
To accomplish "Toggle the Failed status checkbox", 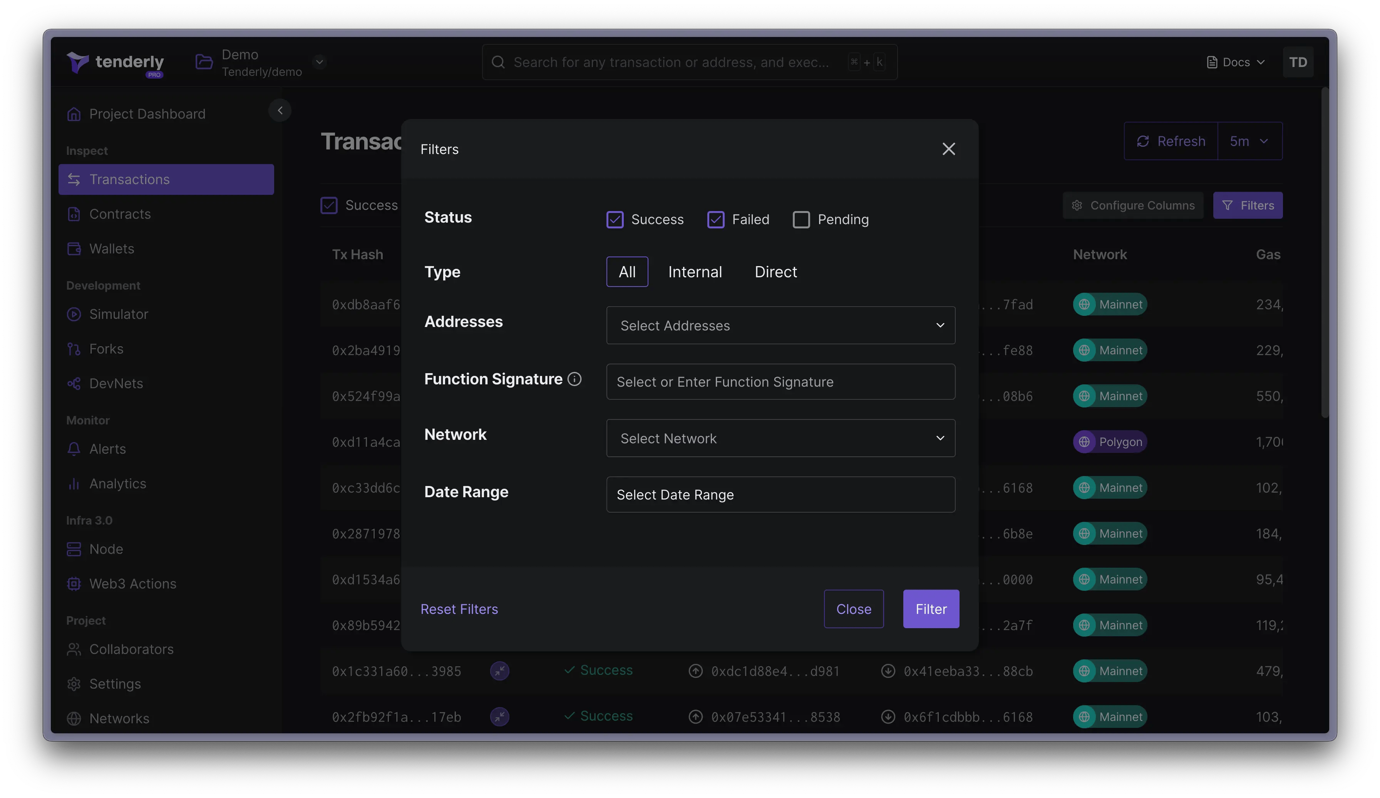I will (716, 220).
